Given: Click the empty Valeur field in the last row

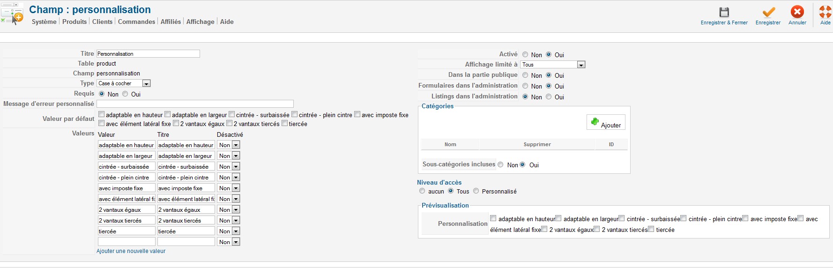Looking at the screenshot, I should 126,242.
